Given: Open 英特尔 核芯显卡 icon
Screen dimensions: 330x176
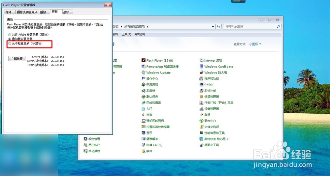Looking at the screenshot, I should click(x=201, y=139).
